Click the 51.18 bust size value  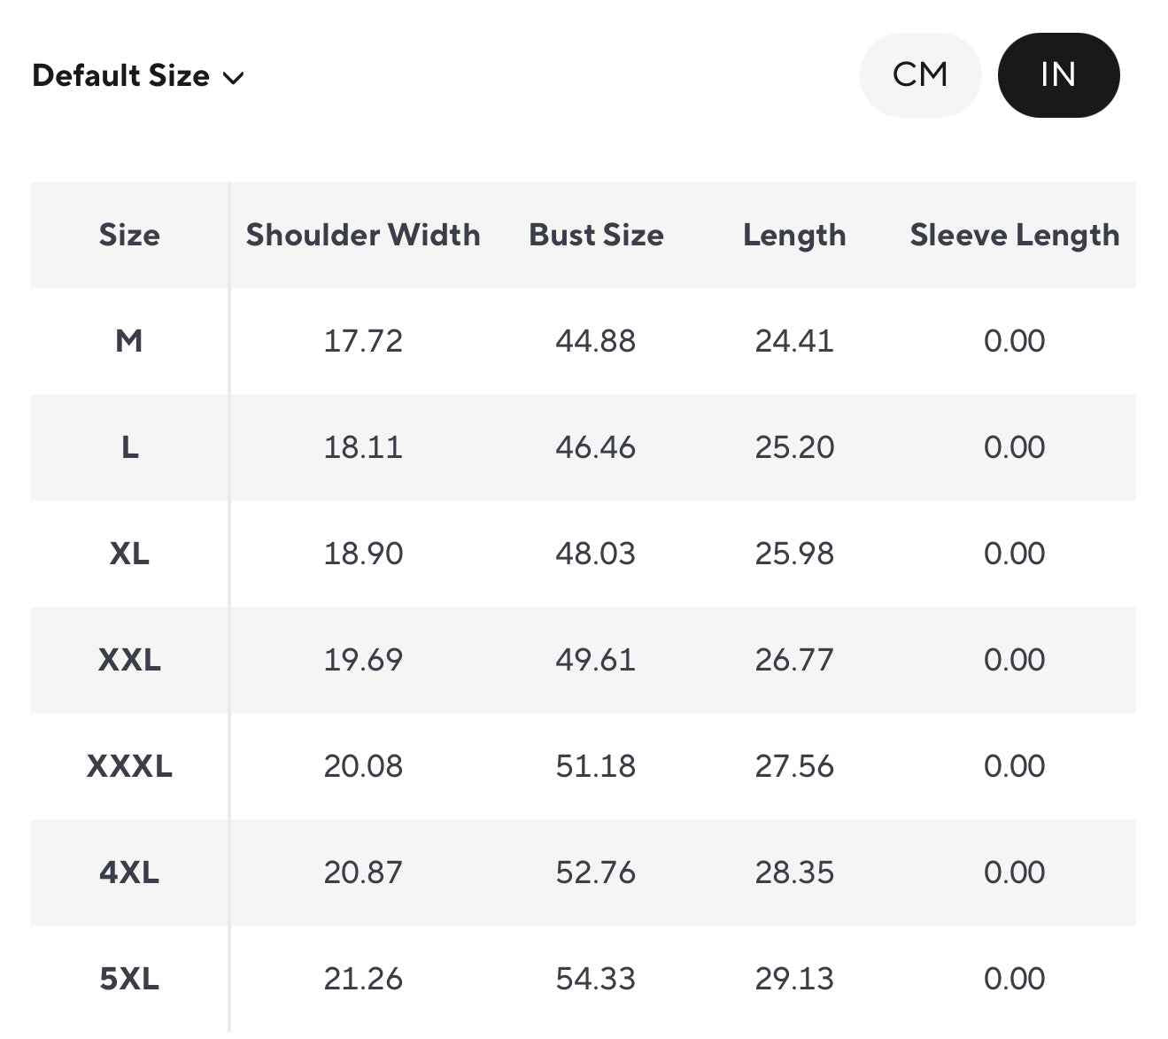tap(596, 766)
